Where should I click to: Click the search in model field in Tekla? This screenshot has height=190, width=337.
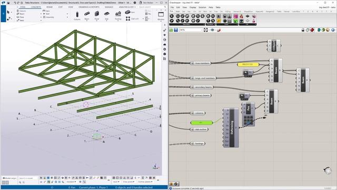[28, 178]
